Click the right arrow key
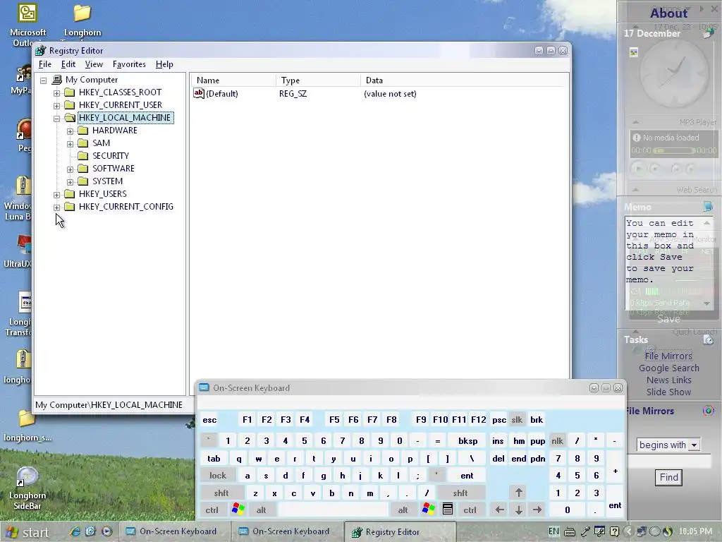 coord(537,510)
